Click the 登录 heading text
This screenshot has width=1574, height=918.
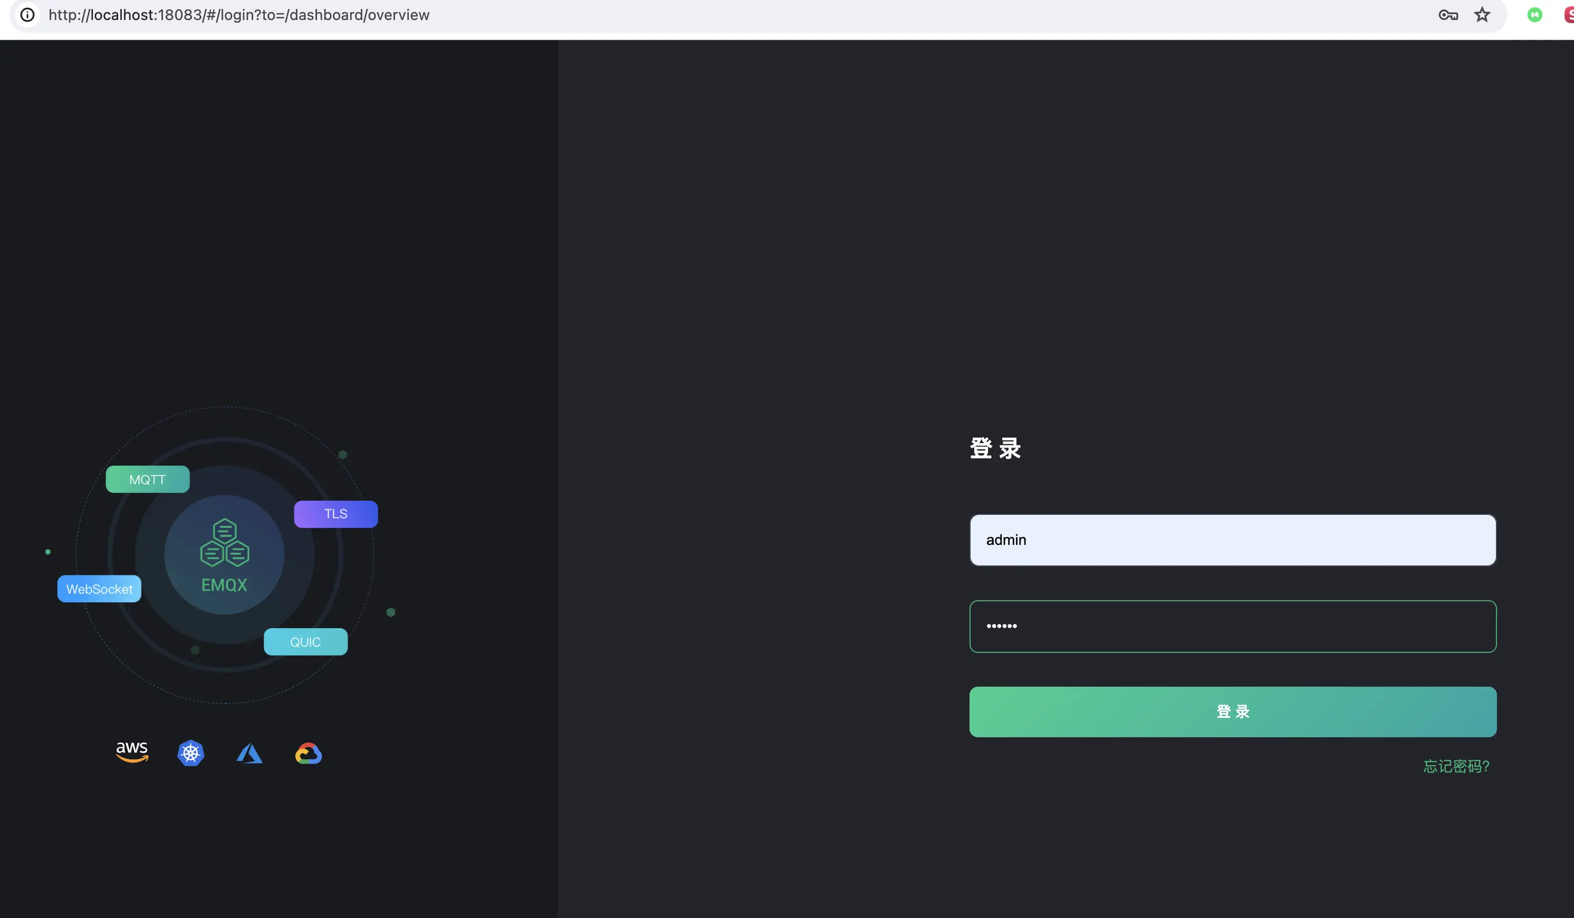pos(995,448)
